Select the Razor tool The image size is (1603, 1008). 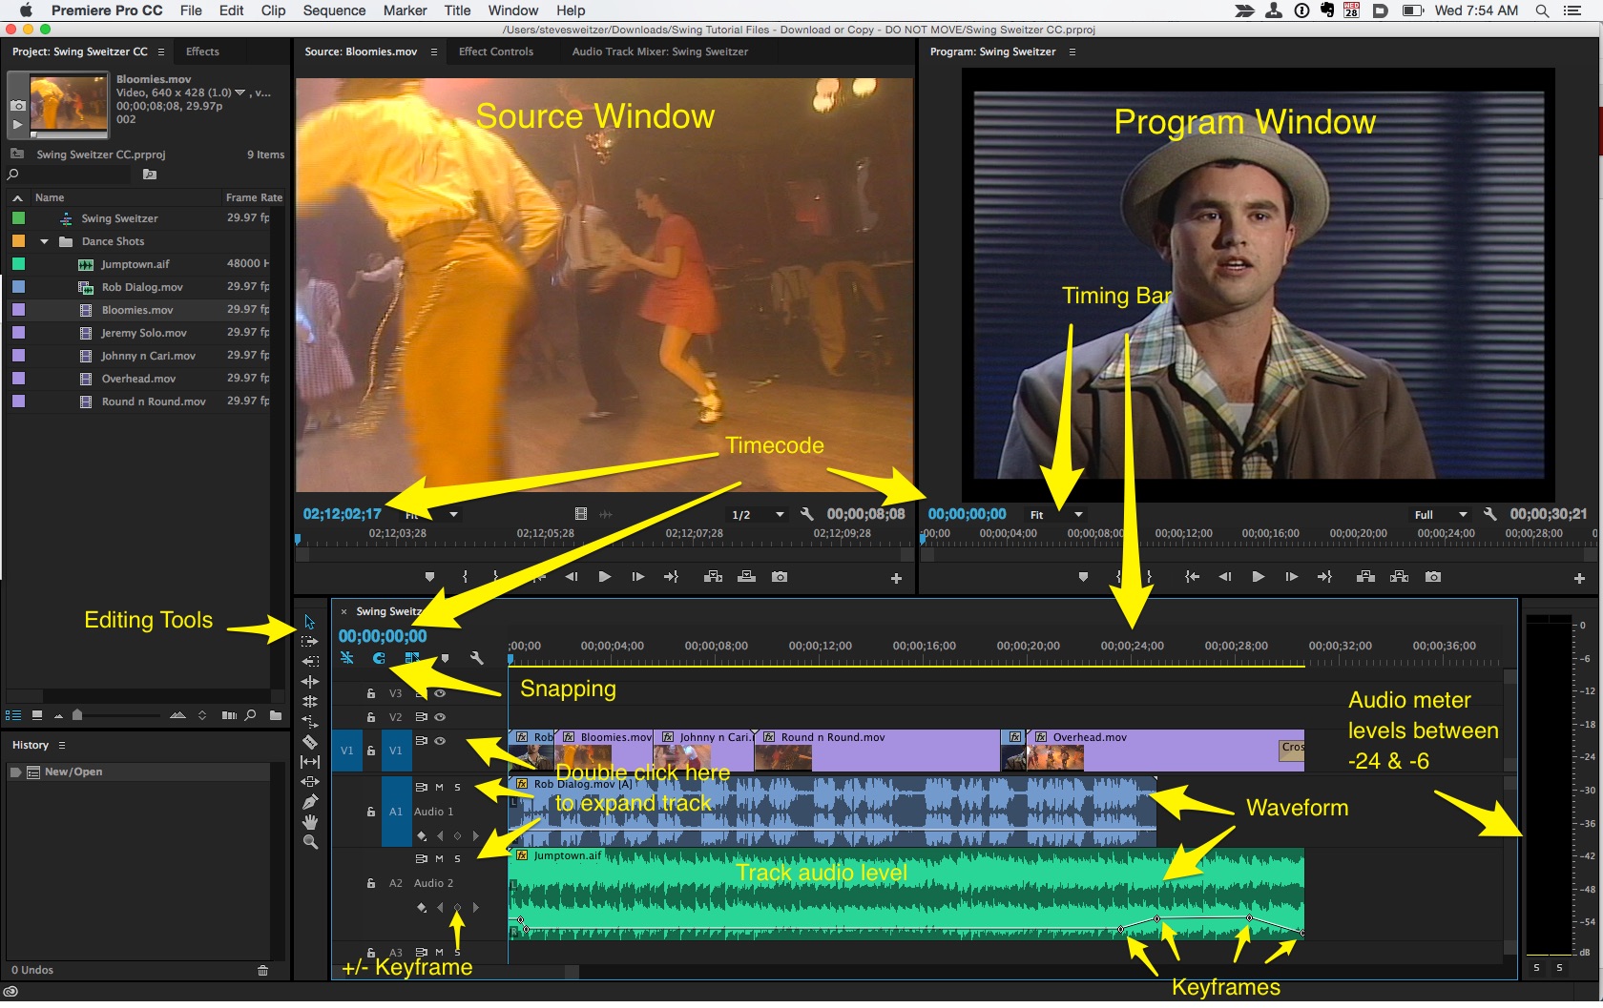pyautogui.click(x=310, y=741)
